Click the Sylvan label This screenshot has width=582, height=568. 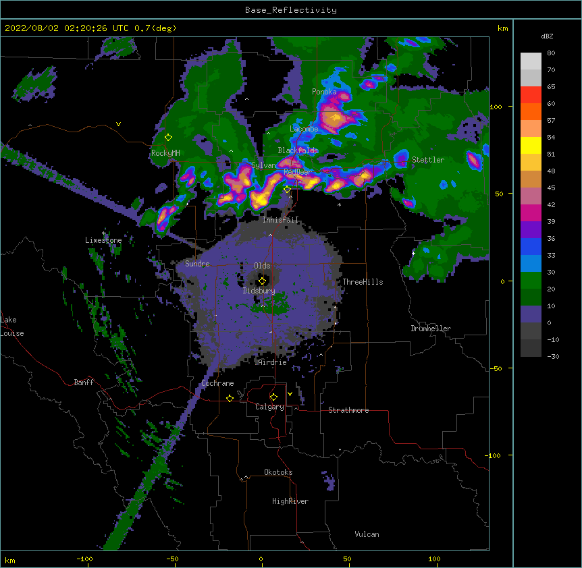(x=263, y=165)
